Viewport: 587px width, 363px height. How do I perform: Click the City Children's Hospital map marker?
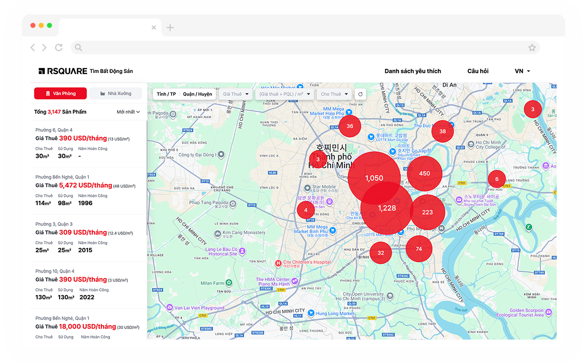pyautogui.click(x=278, y=263)
